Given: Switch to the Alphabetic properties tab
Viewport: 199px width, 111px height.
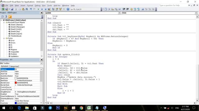Looking at the screenshot, I should (5, 66).
